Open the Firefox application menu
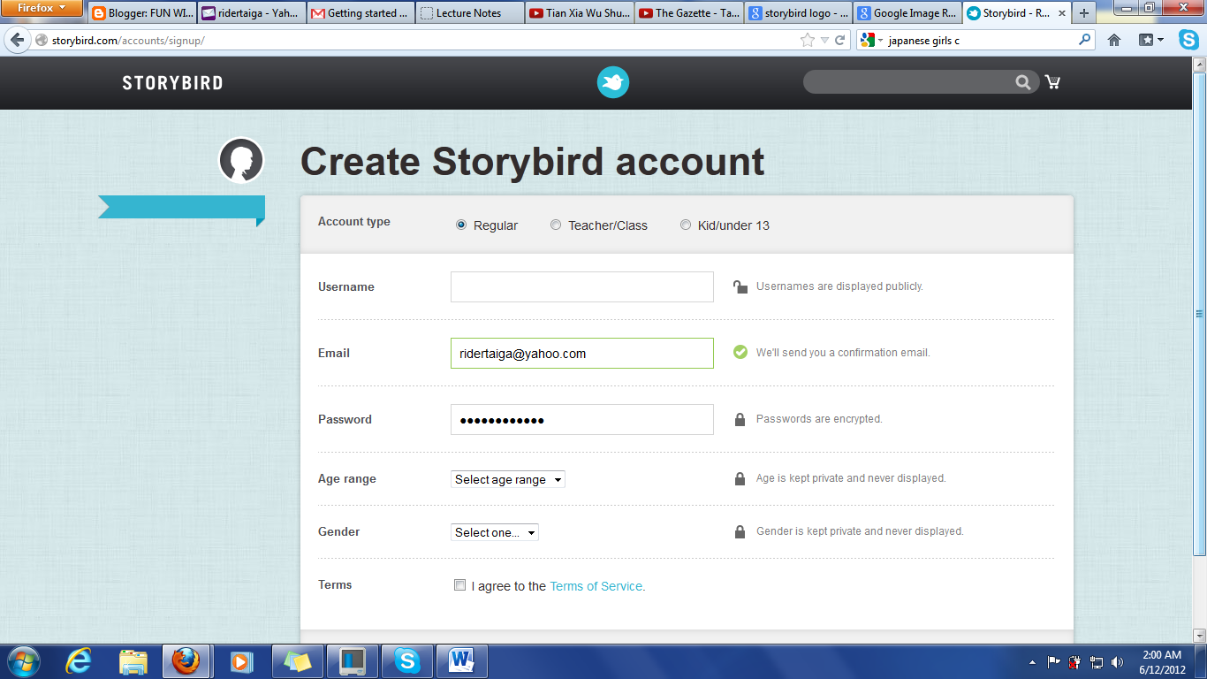Viewport: 1207px width, 679px height. [x=42, y=9]
